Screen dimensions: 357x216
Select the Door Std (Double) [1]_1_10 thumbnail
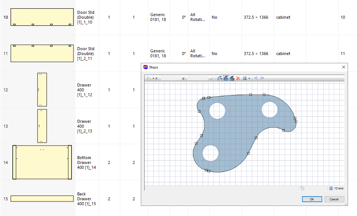tap(42, 17)
